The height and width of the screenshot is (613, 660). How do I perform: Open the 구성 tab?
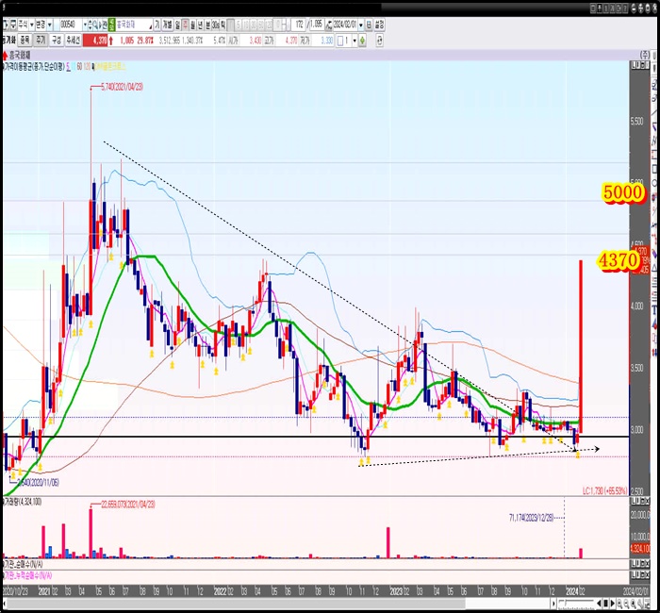(56, 41)
